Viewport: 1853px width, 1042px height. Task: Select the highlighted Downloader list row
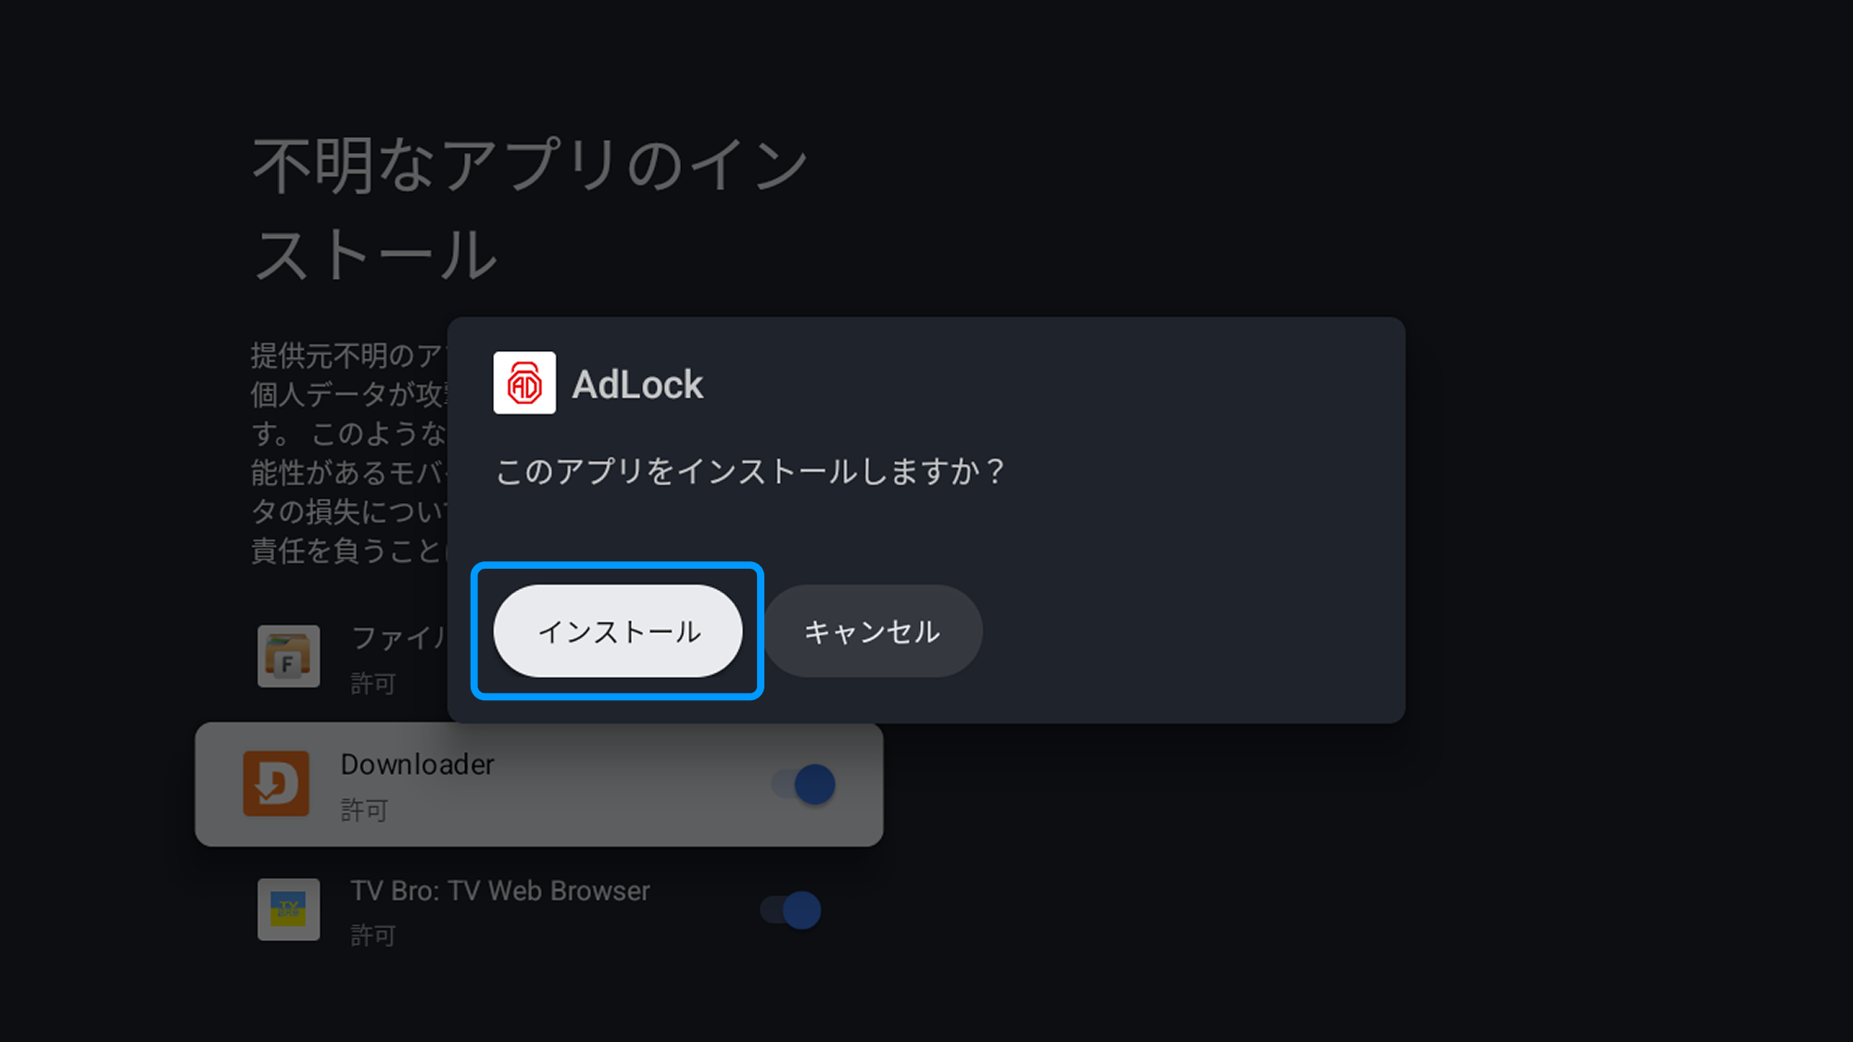click(537, 784)
